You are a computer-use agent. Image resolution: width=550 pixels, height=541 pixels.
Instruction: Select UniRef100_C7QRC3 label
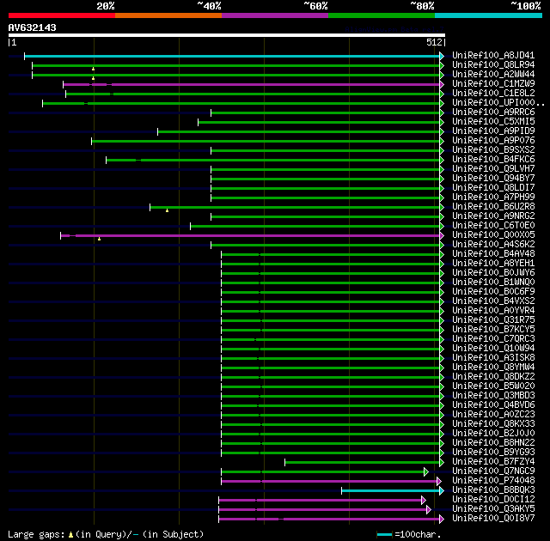(493, 339)
